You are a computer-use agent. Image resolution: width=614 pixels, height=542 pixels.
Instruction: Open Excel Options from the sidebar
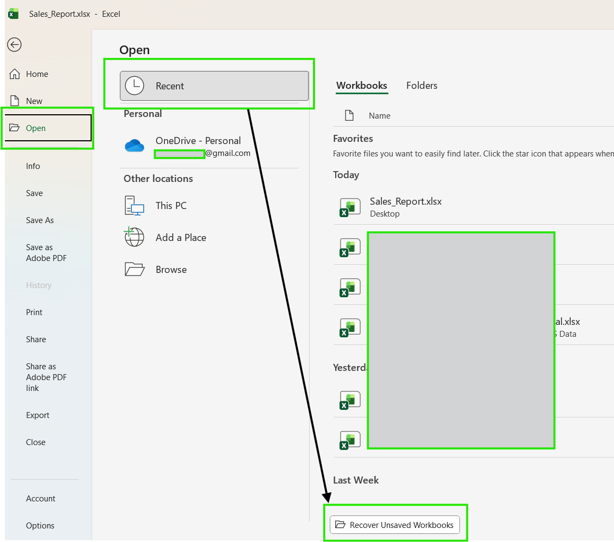(40, 525)
